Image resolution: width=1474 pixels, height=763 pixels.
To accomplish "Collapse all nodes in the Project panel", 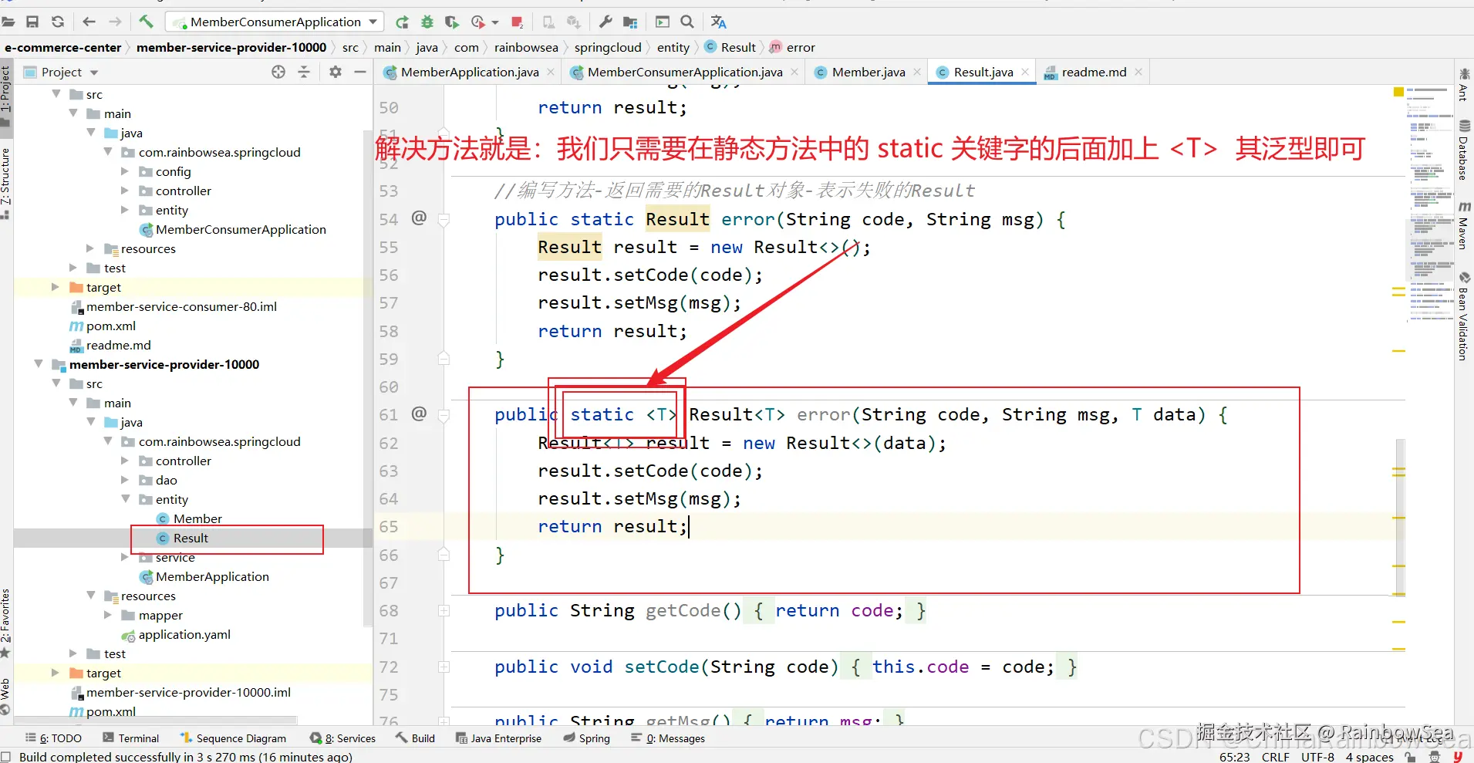I will [304, 72].
